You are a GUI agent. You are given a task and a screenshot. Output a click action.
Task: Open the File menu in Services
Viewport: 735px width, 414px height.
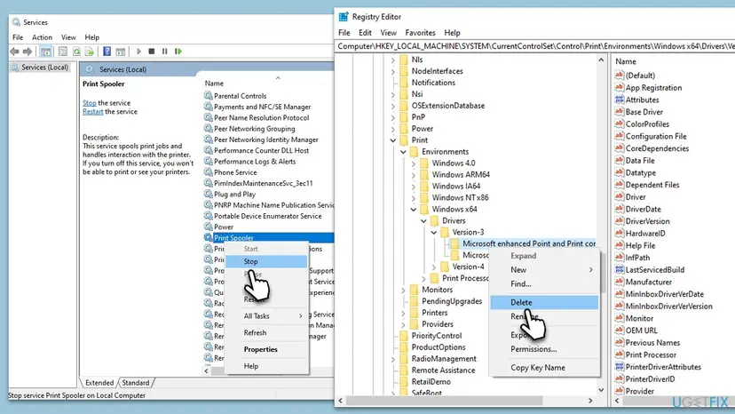click(18, 37)
